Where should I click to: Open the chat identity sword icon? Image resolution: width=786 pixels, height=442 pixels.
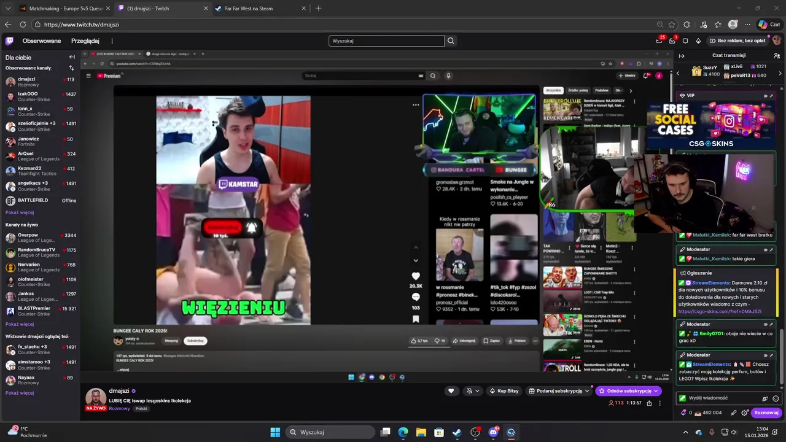click(x=733, y=413)
